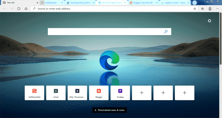
Task: Open the favorites list icon
Action: 203,9
